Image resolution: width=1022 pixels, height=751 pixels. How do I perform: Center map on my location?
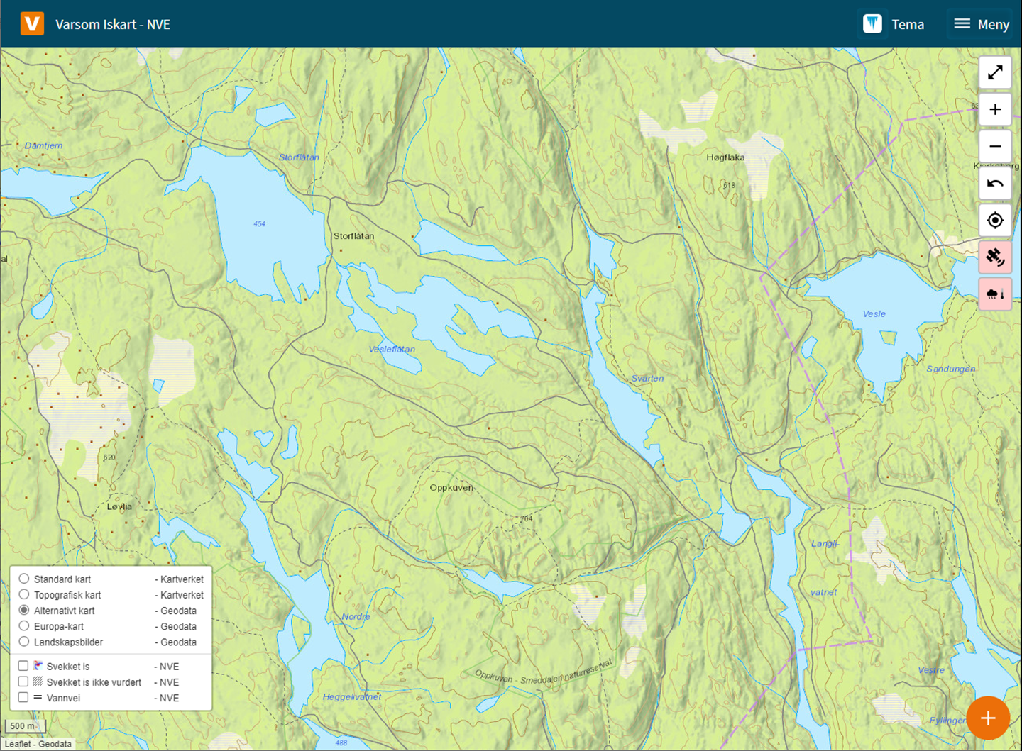pyautogui.click(x=995, y=221)
